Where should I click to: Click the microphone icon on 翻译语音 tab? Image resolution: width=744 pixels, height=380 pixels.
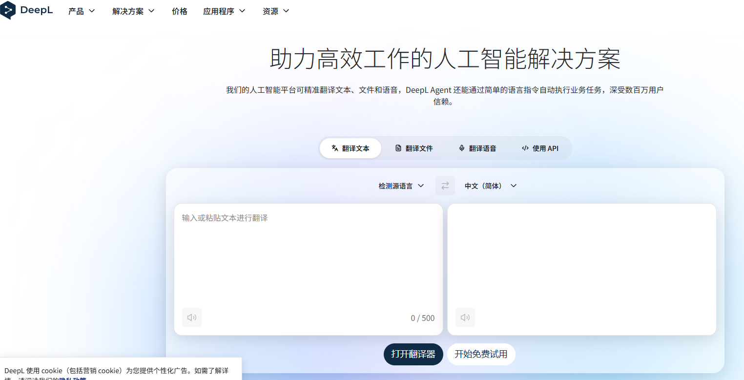point(461,148)
